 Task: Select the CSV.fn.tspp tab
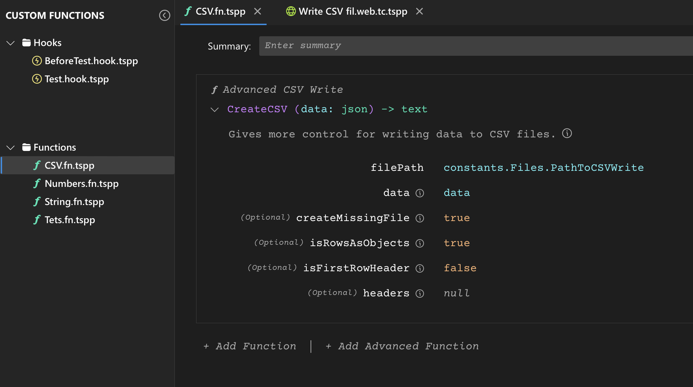(x=221, y=11)
